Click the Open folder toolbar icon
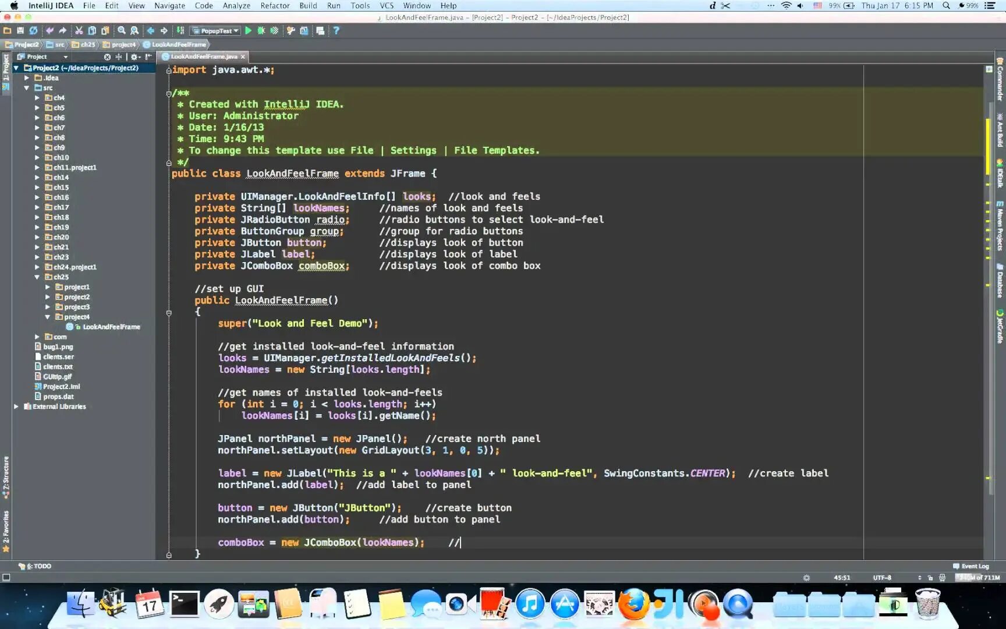Screen dimensions: 1006x629 pyautogui.click(x=8, y=31)
